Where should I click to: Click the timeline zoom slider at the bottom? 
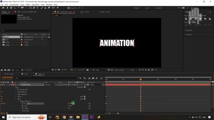[x=109, y=113]
